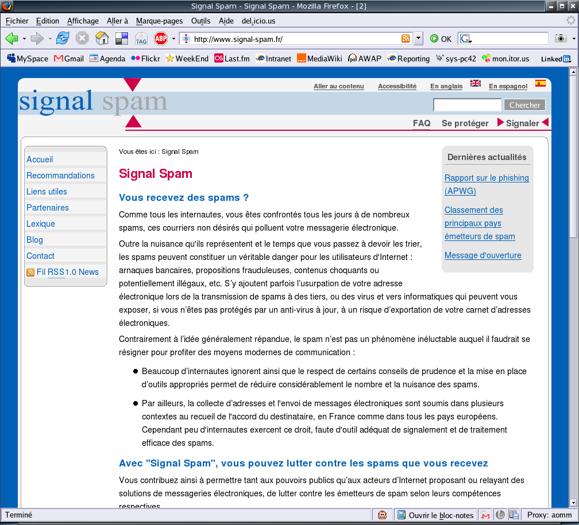This screenshot has height=525, width=579.
Task: Click the screenshot camera icon
Action: tap(561, 38)
